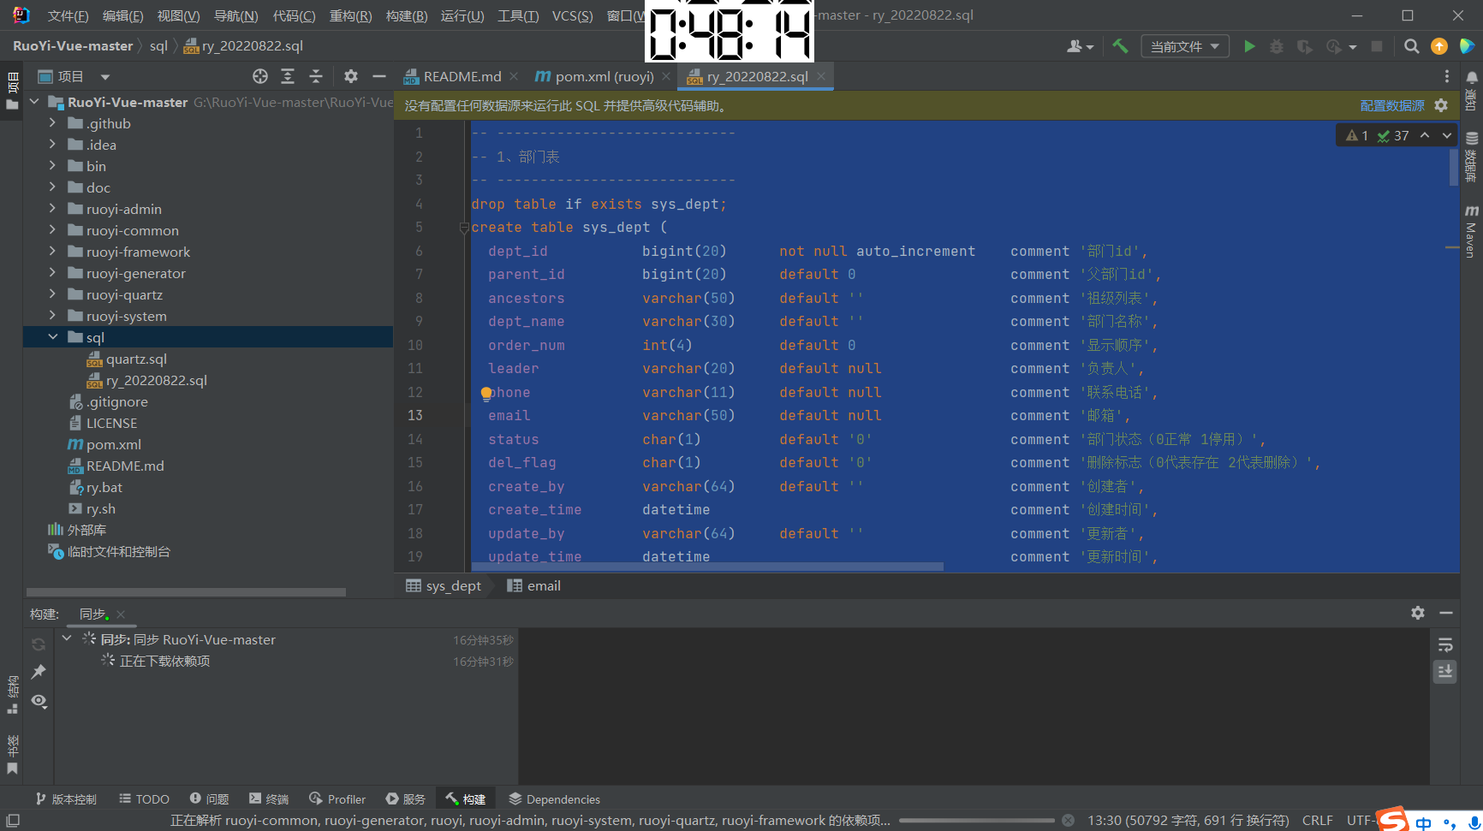Open Build panel settings gear
This screenshot has width=1483, height=831.
click(1418, 613)
